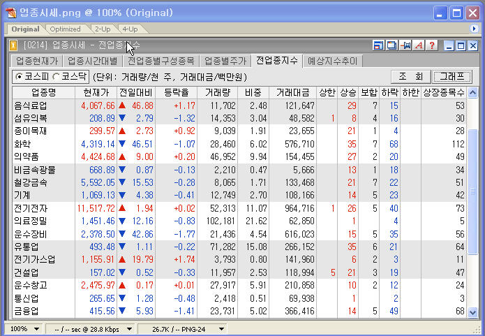The image size is (485, 336).
Task: Click the round arrow button right of the 4-Up tab
Action: pyautogui.click(x=475, y=29)
